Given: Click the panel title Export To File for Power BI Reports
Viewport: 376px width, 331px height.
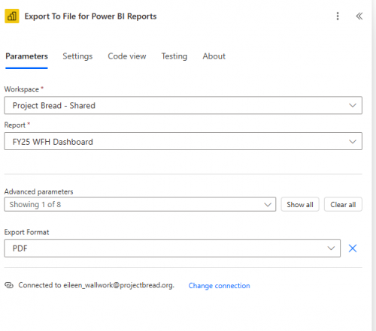Looking at the screenshot, I should pyautogui.click(x=90, y=17).
